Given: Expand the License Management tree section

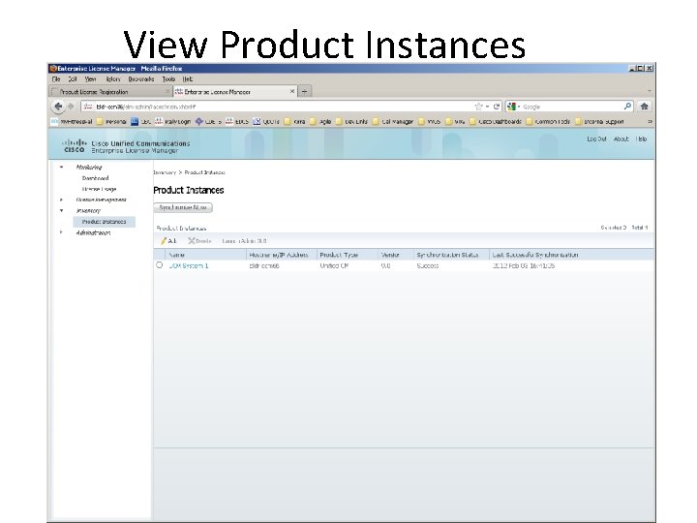Looking at the screenshot, I should [61, 200].
